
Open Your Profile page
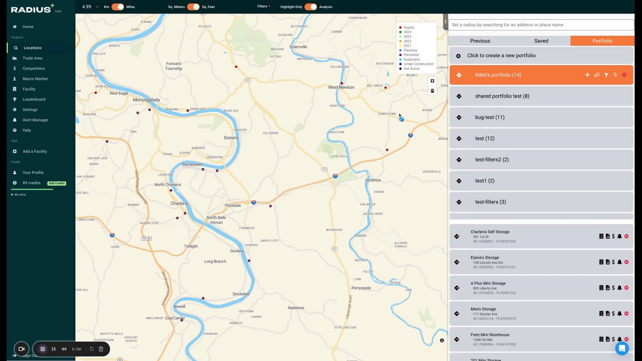(33, 172)
